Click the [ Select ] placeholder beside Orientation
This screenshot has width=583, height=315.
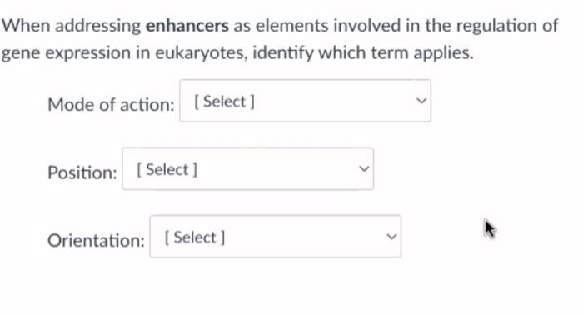[x=194, y=237]
